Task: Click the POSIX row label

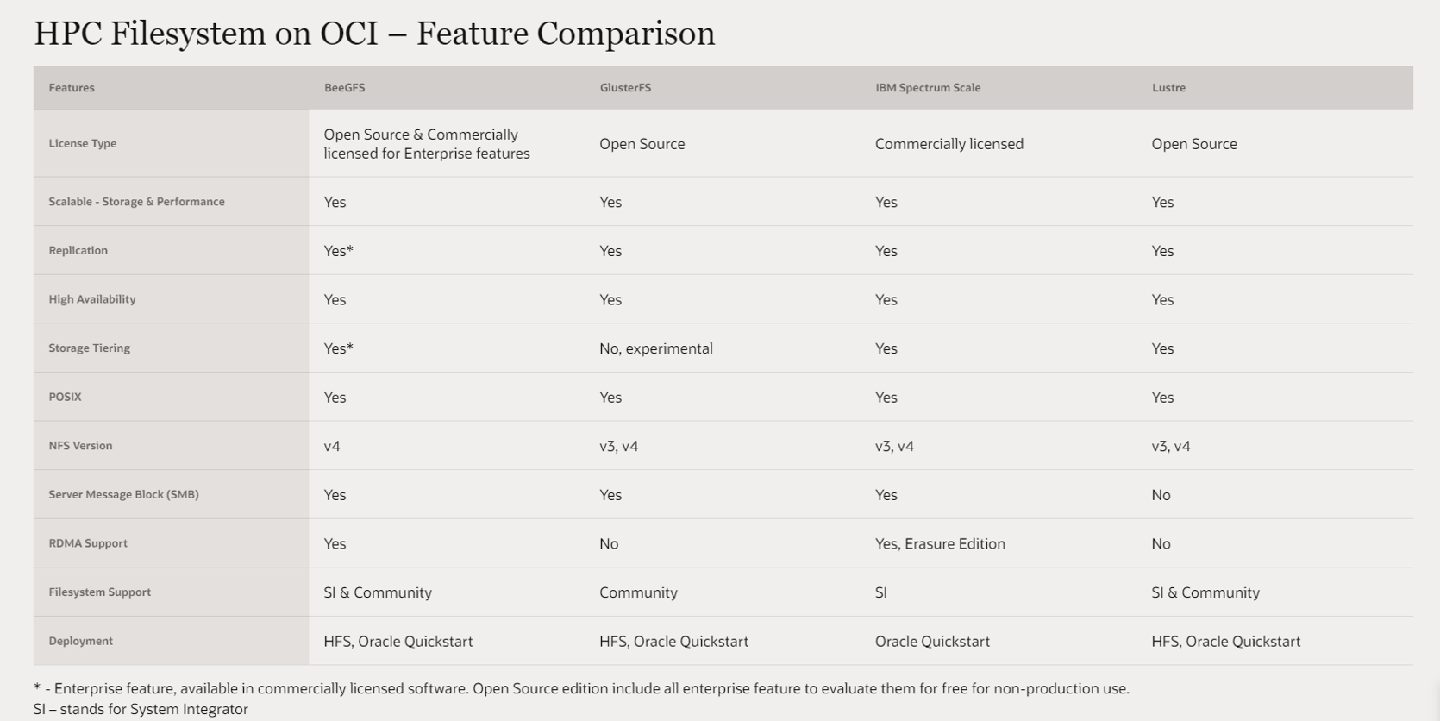Action: tap(66, 398)
